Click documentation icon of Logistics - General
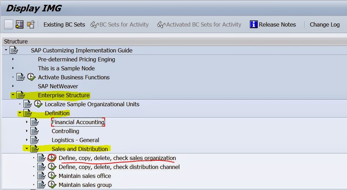 click(34, 140)
